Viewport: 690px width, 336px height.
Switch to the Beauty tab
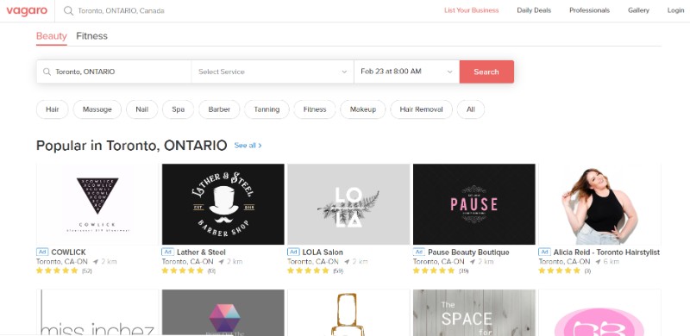(x=52, y=36)
